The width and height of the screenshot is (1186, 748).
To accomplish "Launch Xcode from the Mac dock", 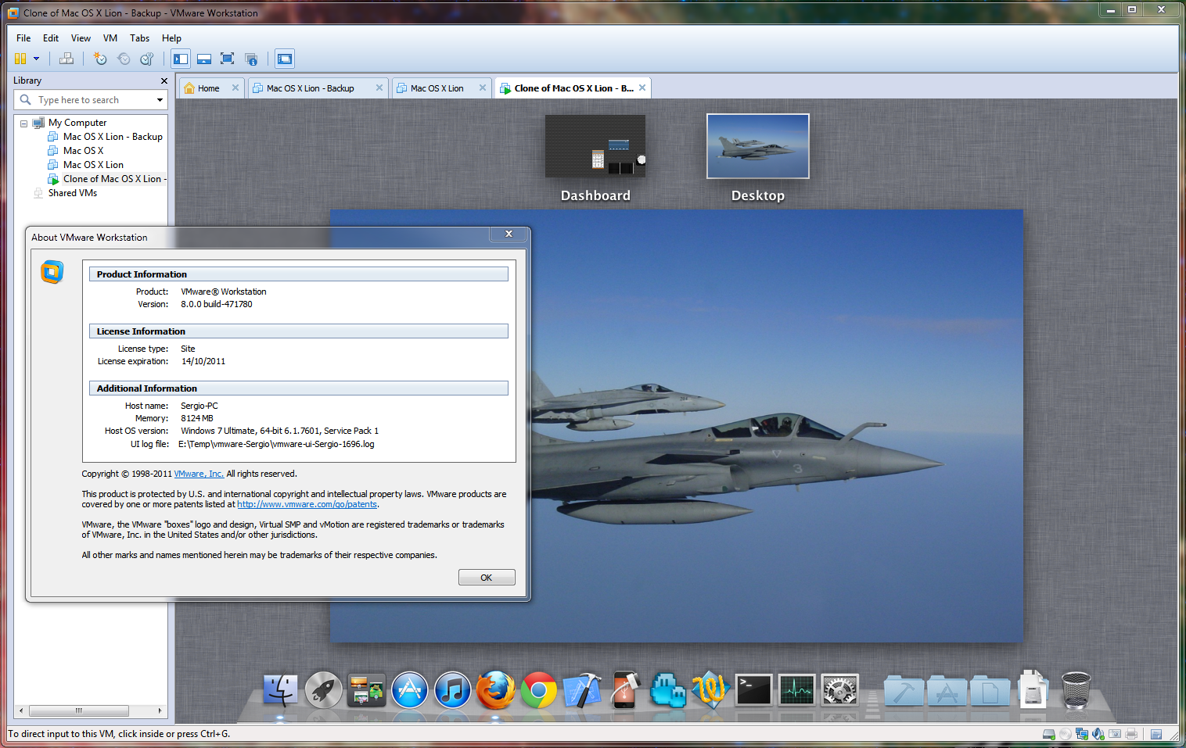I will click(x=582, y=690).
